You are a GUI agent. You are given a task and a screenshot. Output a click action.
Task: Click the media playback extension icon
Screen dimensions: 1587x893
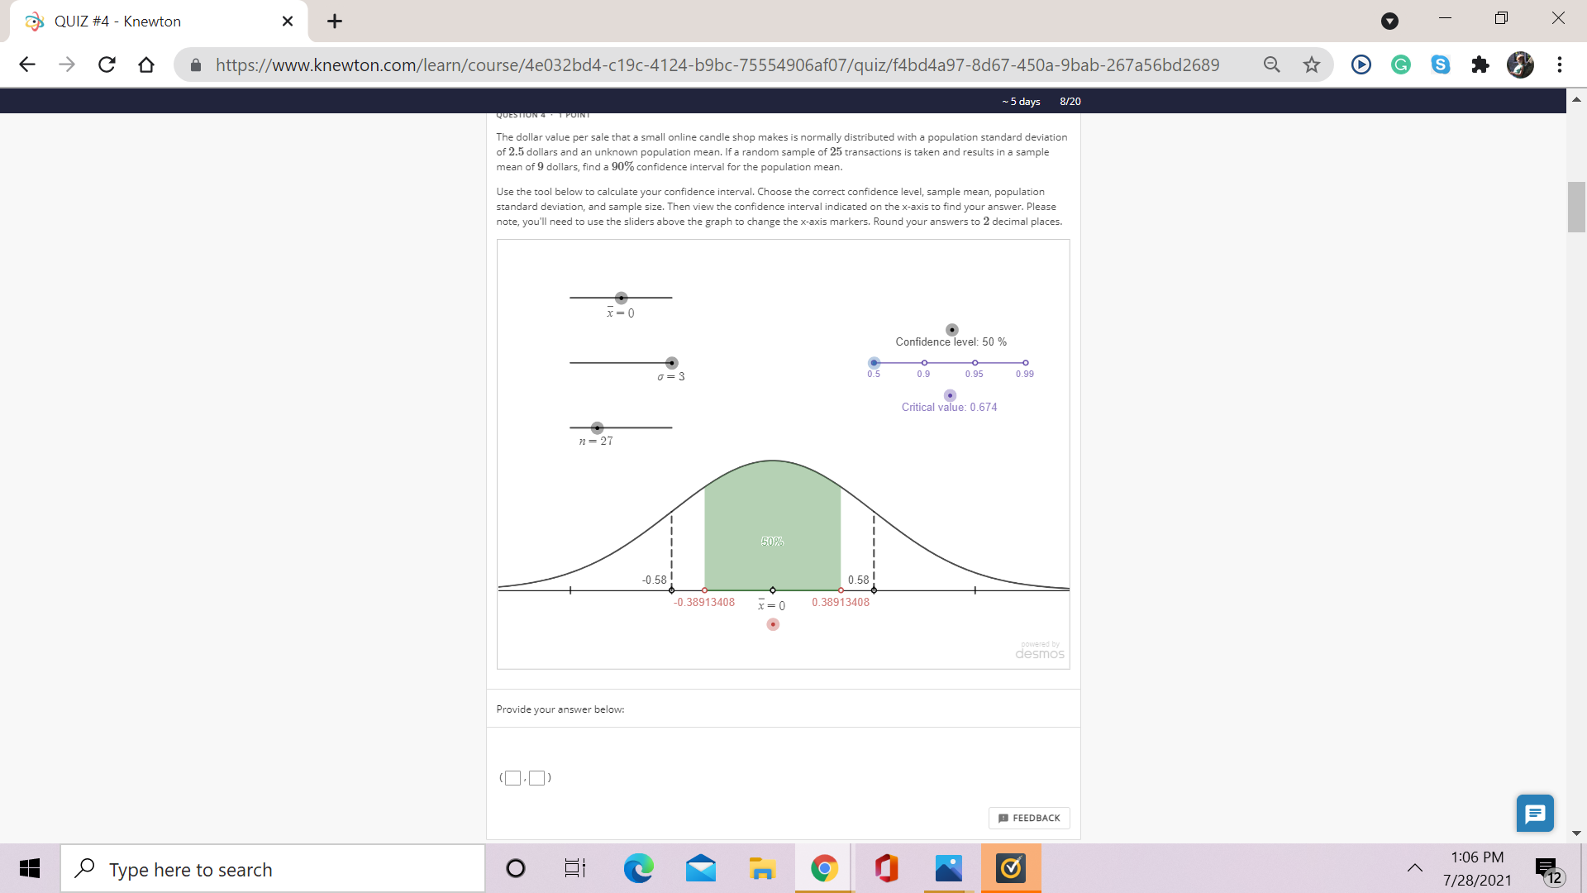(1360, 64)
